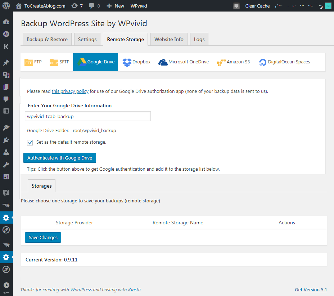Open Comments speech bubble in sidebar
This screenshot has width=334, height=296.
tap(6, 99)
